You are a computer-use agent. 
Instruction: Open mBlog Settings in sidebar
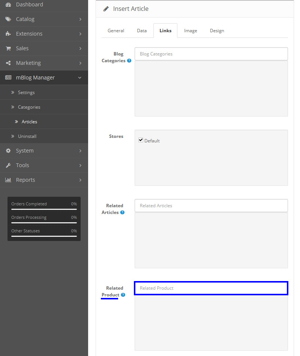tap(26, 93)
